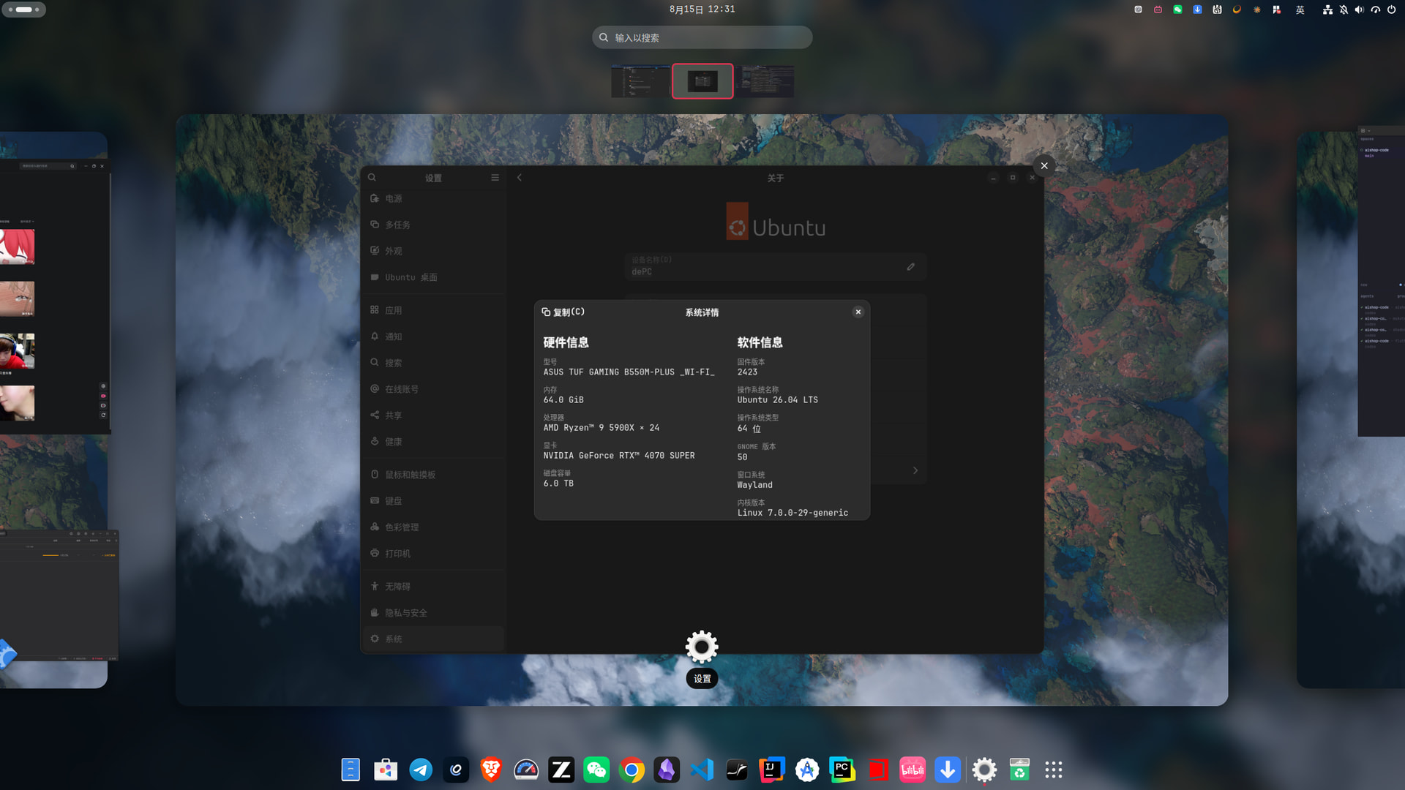Click the Ubuntu 26.04 LTS value
1405x790 pixels.
click(x=777, y=400)
